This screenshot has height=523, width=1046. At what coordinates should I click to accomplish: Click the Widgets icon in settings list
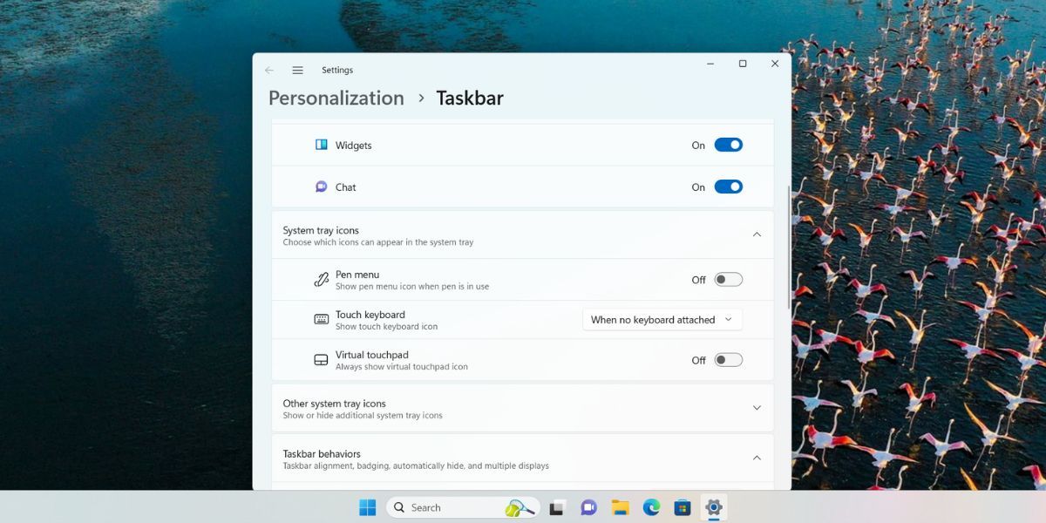(321, 145)
